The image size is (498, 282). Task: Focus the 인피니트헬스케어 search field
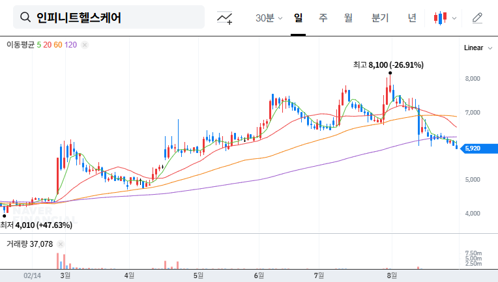click(x=109, y=17)
